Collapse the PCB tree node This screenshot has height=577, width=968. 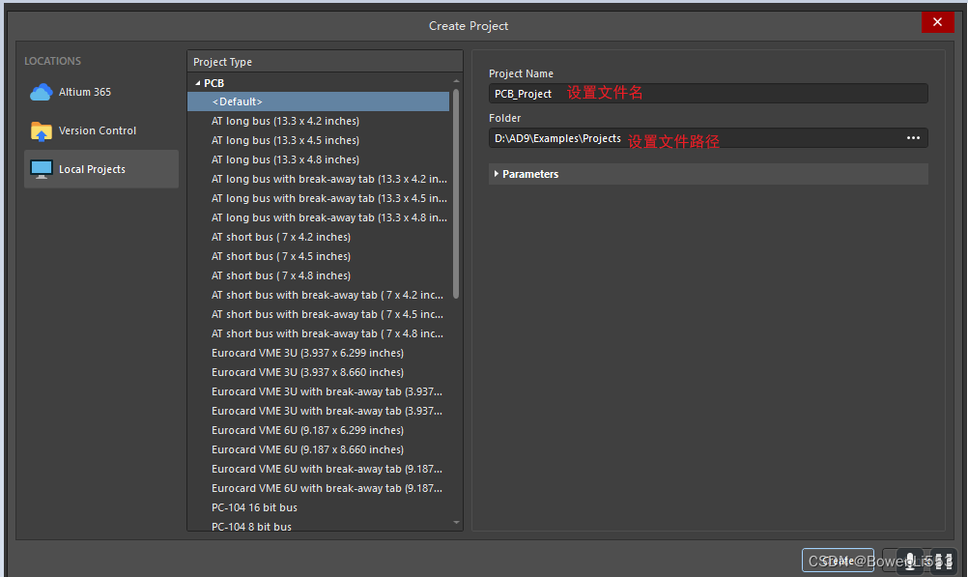coord(197,83)
